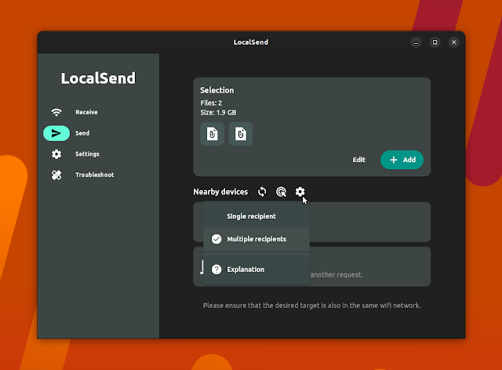The width and height of the screenshot is (502, 370).
Task: Click the same wifi network notice text
Action: 312,306
